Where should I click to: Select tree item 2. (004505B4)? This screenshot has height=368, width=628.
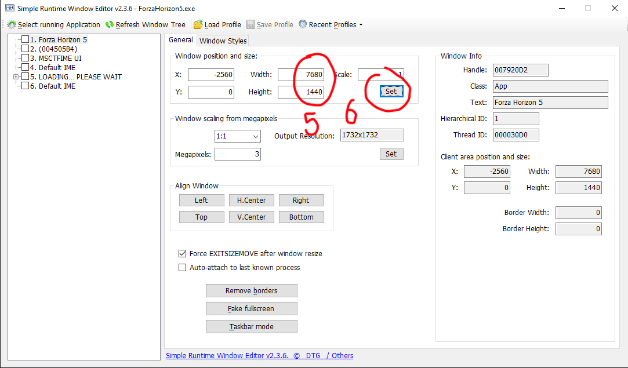coord(54,49)
